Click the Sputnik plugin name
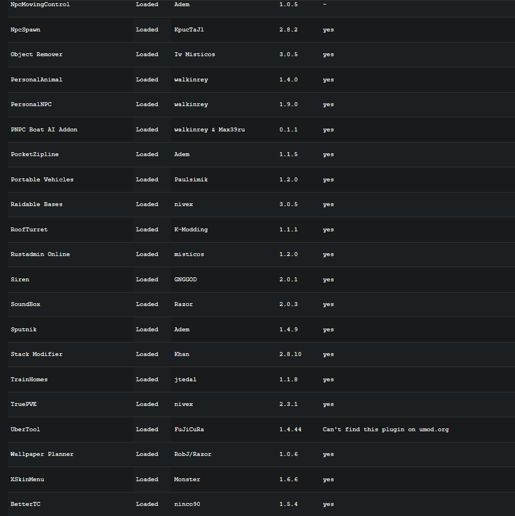515x516 pixels. click(24, 330)
